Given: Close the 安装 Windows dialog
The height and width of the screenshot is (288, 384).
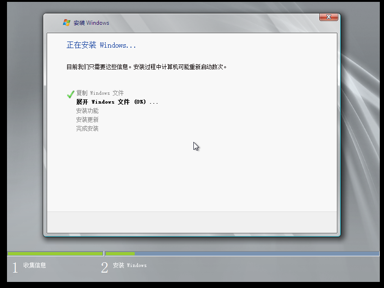Looking at the screenshot, I should coord(329,17).
